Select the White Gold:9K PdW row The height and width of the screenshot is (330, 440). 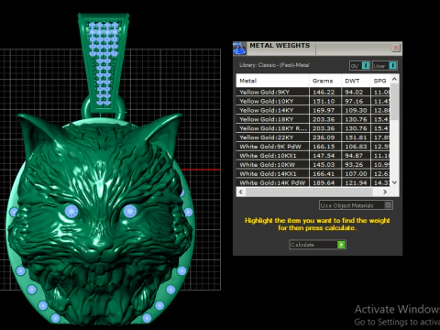(x=313, y=147)
